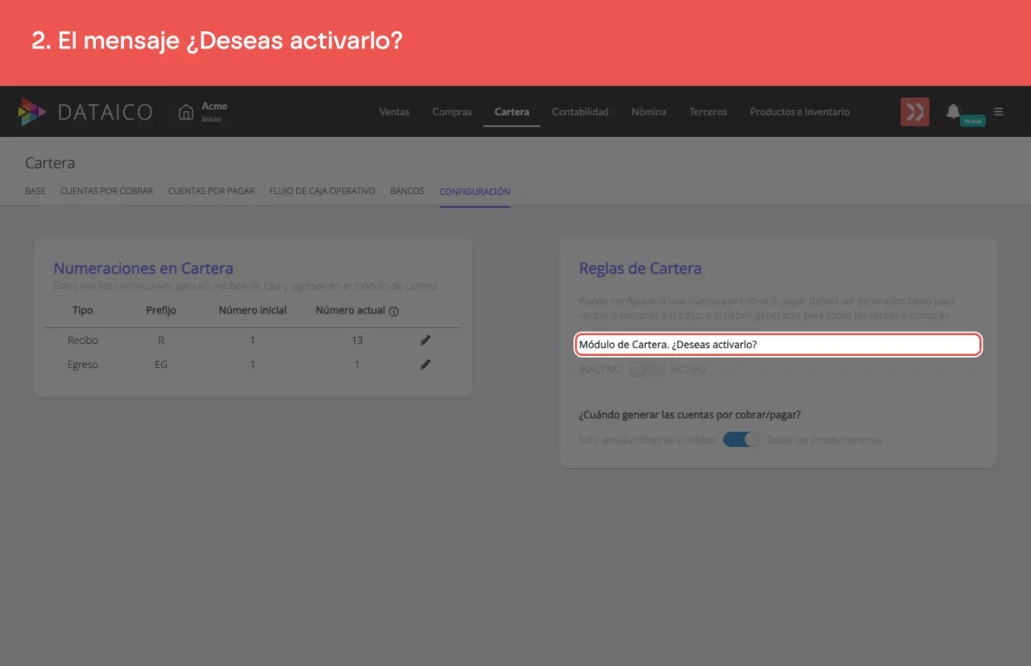
Task: Click 'Módulo de Cartera. ¿Deseas activarlo?' text
Action: (x=668, y=345)
